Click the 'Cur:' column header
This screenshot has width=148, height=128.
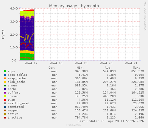tap(52, 68)
